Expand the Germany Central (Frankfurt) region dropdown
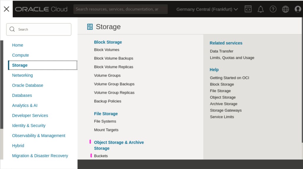The image size is (303, 169). [207, 9]
